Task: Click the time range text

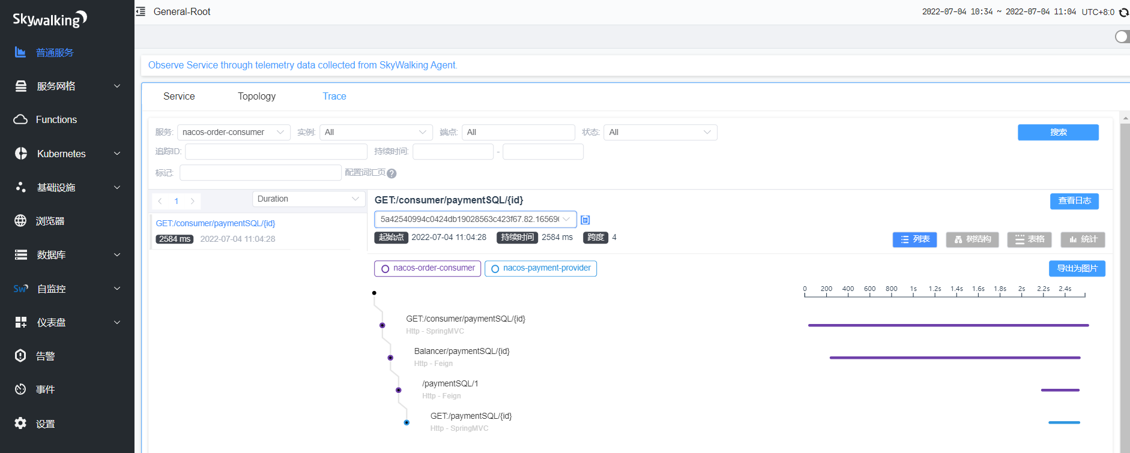Action: click(x=999, y=11)
